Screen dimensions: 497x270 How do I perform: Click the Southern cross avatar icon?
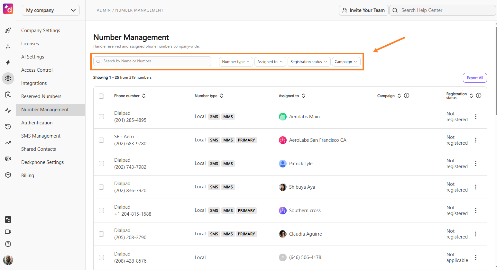[x=283, y=211]
